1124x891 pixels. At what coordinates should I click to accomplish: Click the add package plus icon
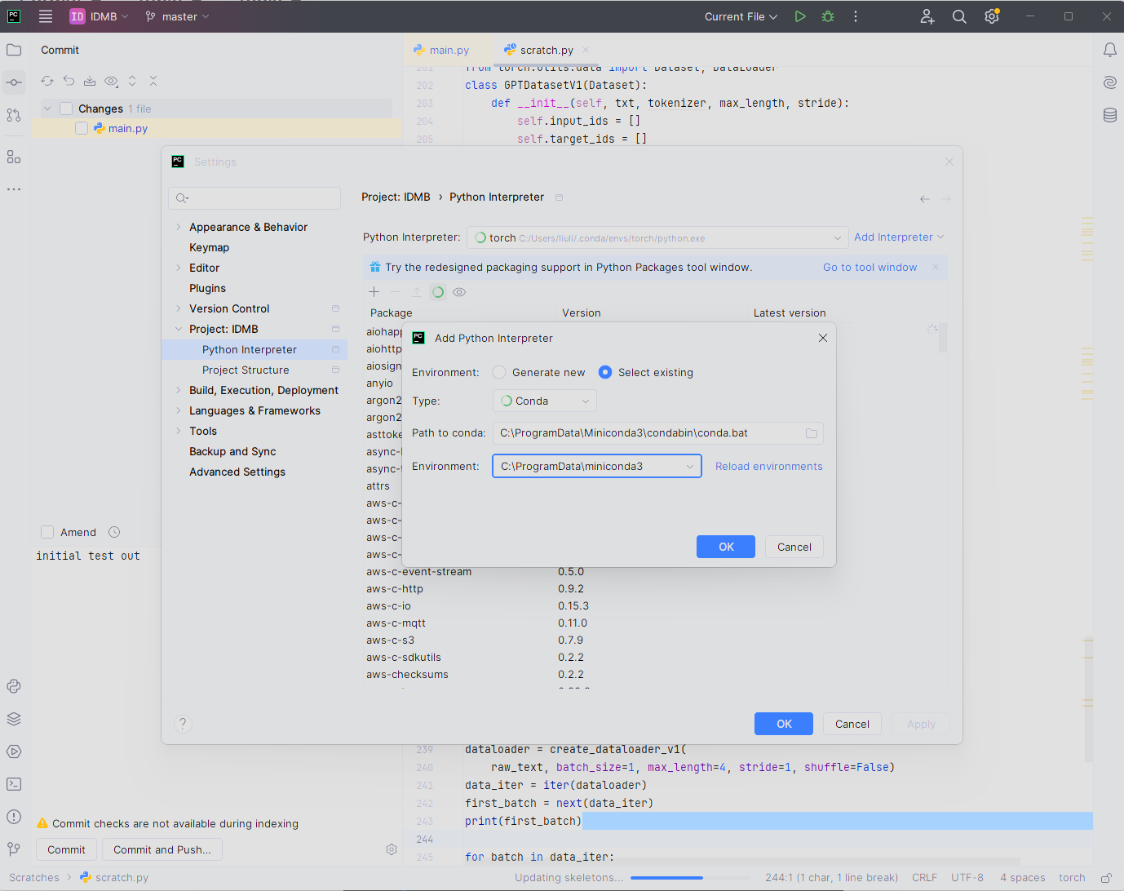[x=374, y=292]
